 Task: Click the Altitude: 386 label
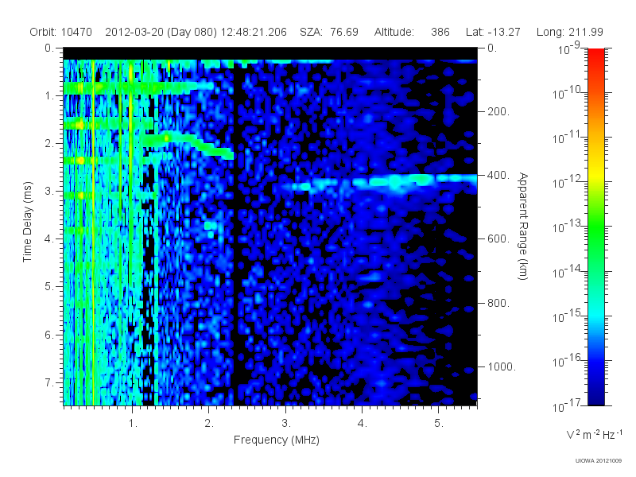click(x=412, y=32)
